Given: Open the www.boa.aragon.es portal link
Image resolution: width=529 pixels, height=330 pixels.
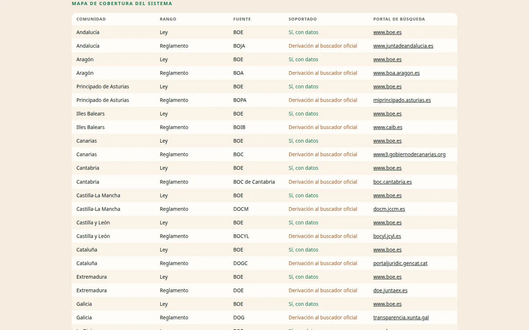Looking at the screenshot, I should pyautogui.click(x=396, y=73).
